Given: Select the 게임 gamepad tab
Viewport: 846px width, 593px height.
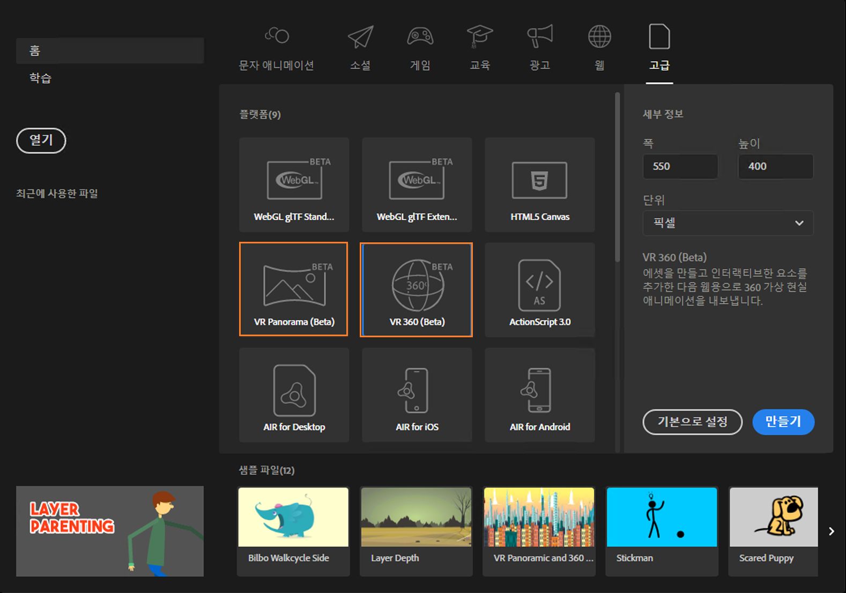Looking at the screenshot, I should tap(420, 48).
